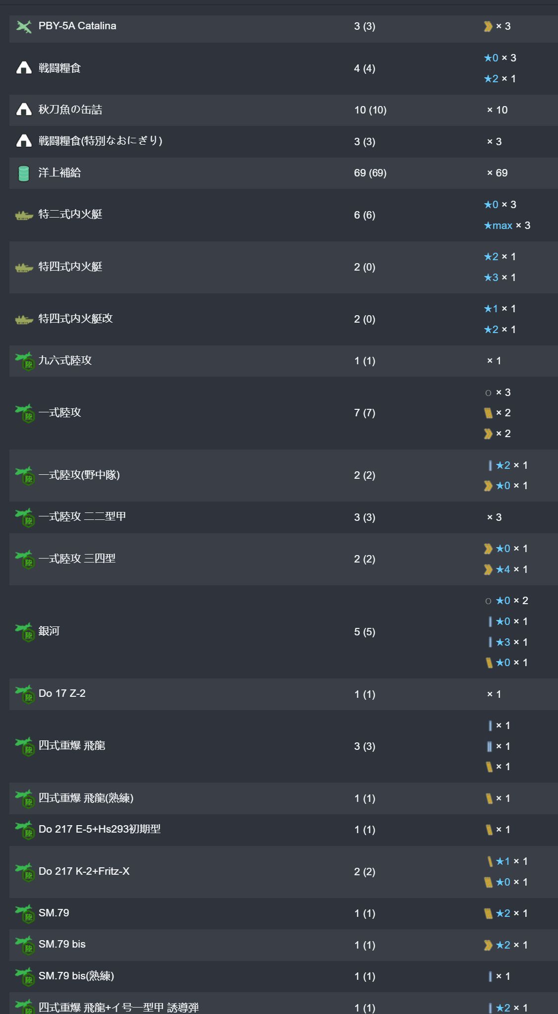Select the 一式陸攻(野中隊) equipment name
The height and width of the screenshot is (1014, 558).
pos(79,475)
